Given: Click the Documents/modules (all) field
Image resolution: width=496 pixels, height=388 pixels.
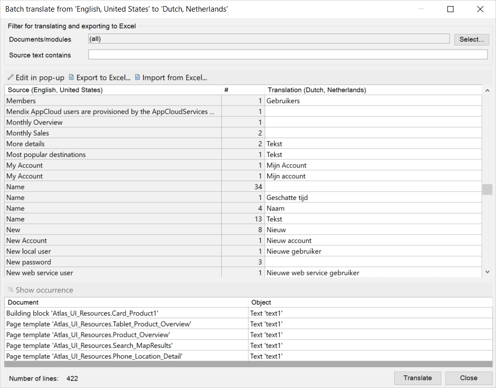Looking at the screenshot, I should pos(268,39).
